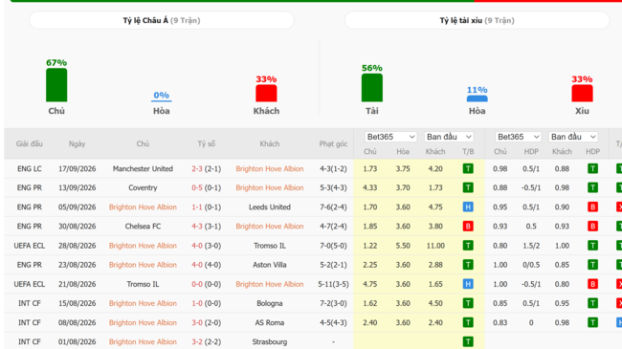Open the second Ban đầu handicap dropdown

coord(573,137)
